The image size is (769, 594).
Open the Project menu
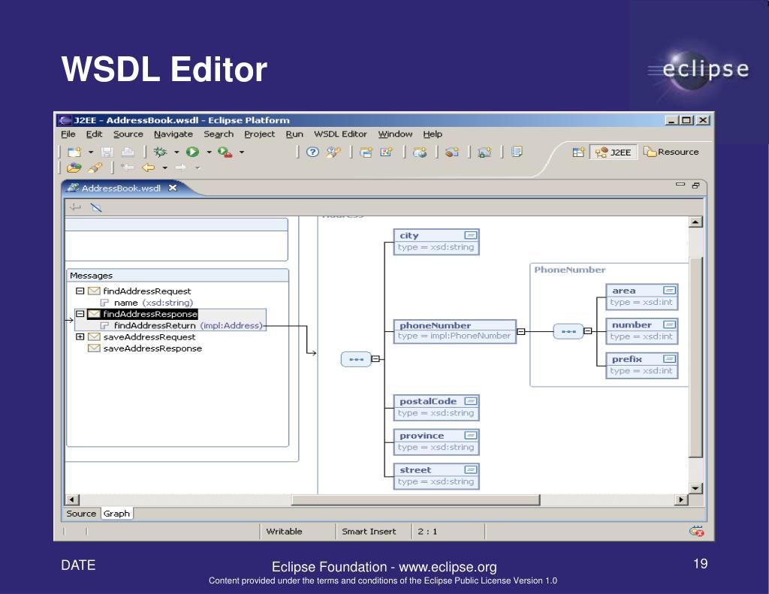pos(259,134)
